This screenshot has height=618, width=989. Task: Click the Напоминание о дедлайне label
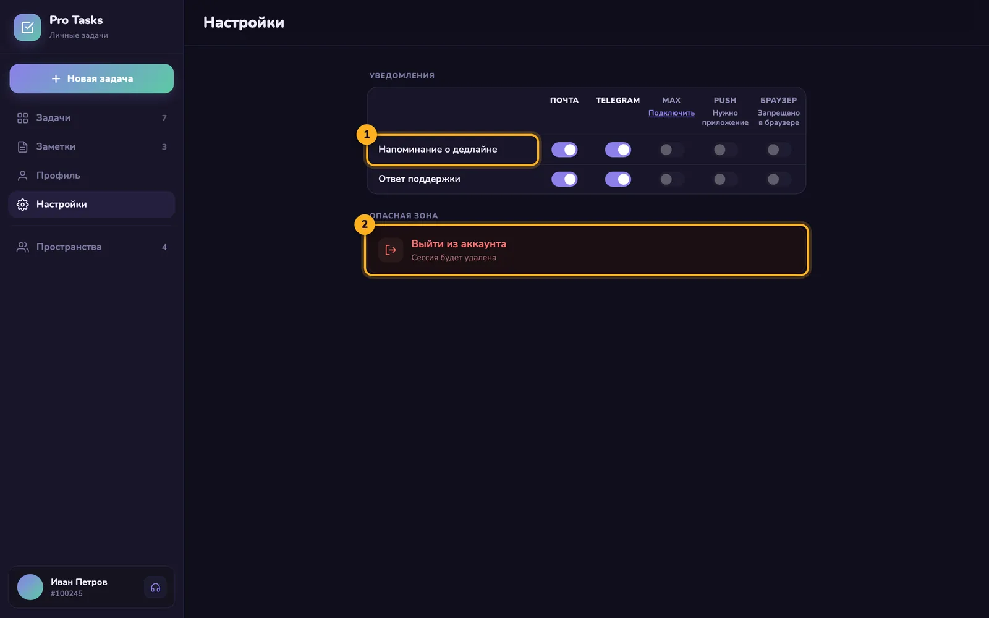tap(438, 150)
